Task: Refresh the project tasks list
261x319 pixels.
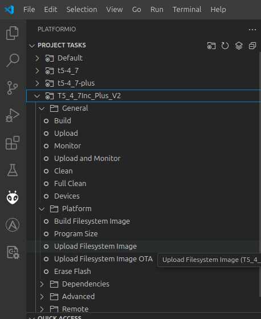Action: [x=225, y=46]
